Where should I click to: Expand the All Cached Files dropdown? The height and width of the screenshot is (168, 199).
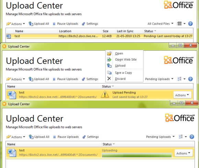pos(160,24)
